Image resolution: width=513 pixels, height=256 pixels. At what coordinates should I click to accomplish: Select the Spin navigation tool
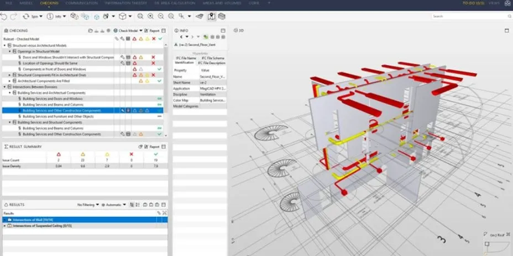pos(30,17)
